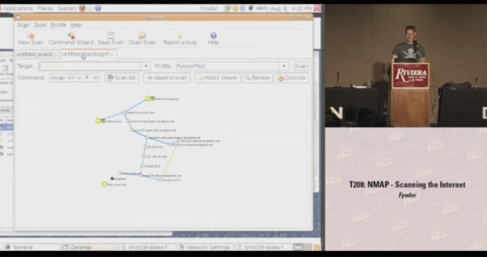Toggle the Fisheye button
The height and width of the screenshot is (257, 487).
coord(257,78)
